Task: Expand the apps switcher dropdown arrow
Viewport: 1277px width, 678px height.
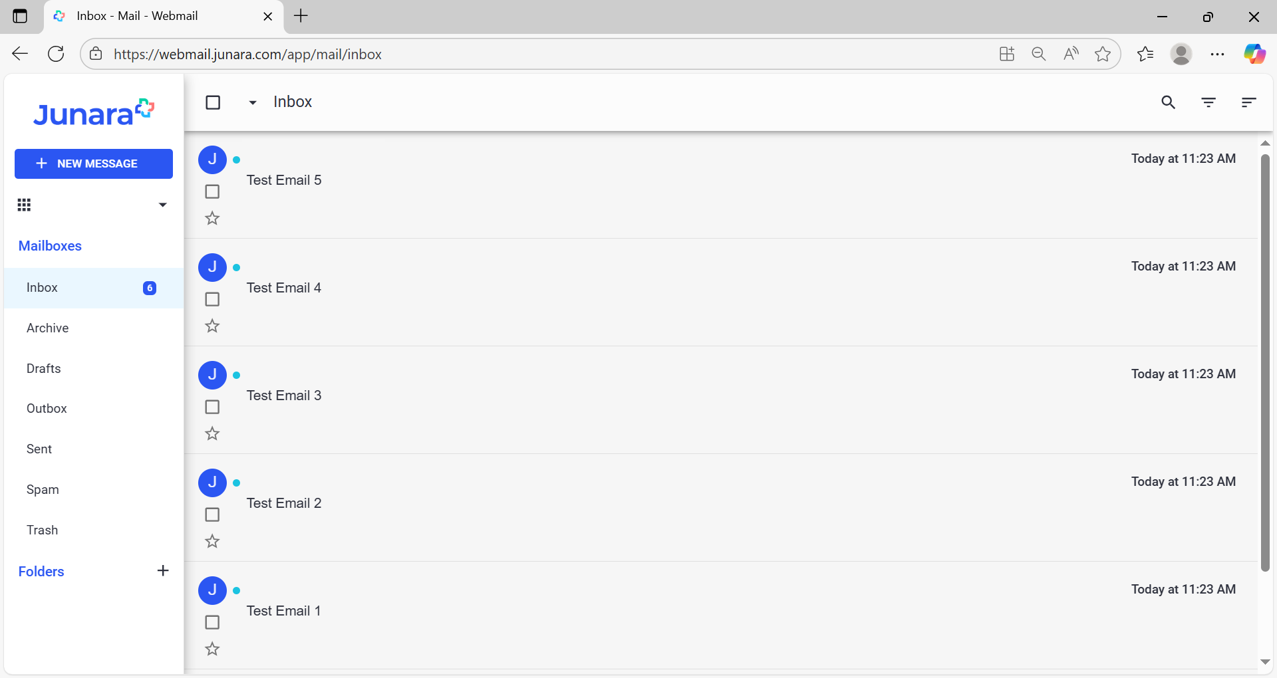Action: 162,205
